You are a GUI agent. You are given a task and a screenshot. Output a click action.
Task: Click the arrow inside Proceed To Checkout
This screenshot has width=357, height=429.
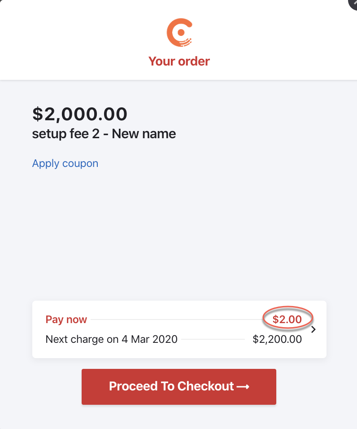[x=243, y=387]
